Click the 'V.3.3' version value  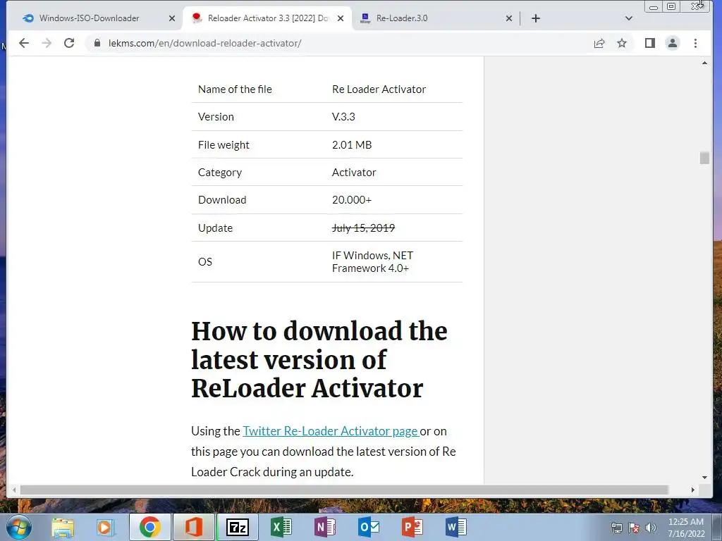(343, 117)
